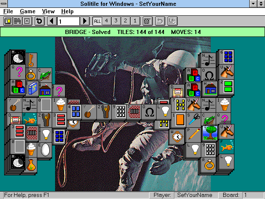Image resolution: width=265 pixels, height=199 pixels.
Task: Click the grayed stacked-tiles toolbar button
Action: click(x=173, y=21)
